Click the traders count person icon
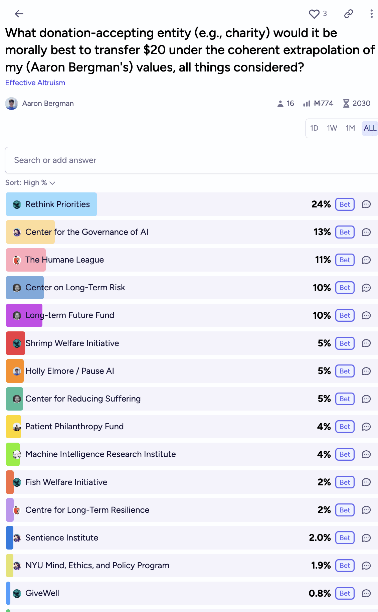Image resolution: width=378 pixels, height=612 pixels. tap(280, 104)
